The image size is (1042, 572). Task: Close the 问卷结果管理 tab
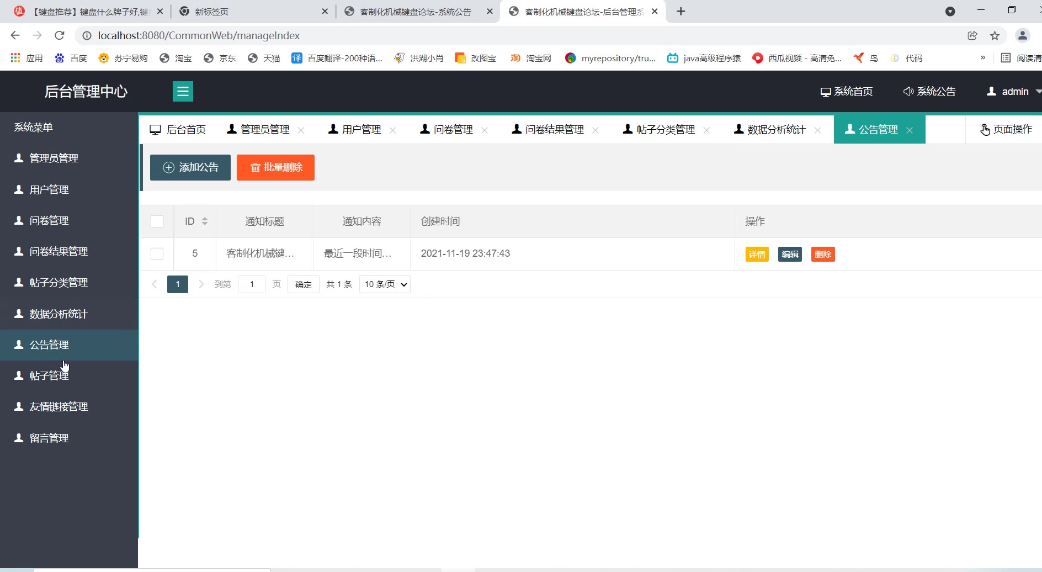596,130
